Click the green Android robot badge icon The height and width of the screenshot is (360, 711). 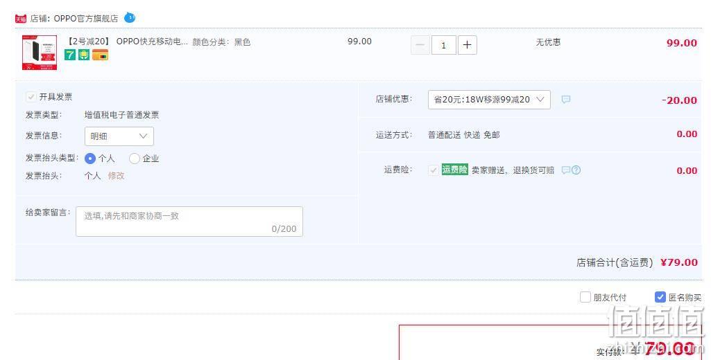[84, 55]
